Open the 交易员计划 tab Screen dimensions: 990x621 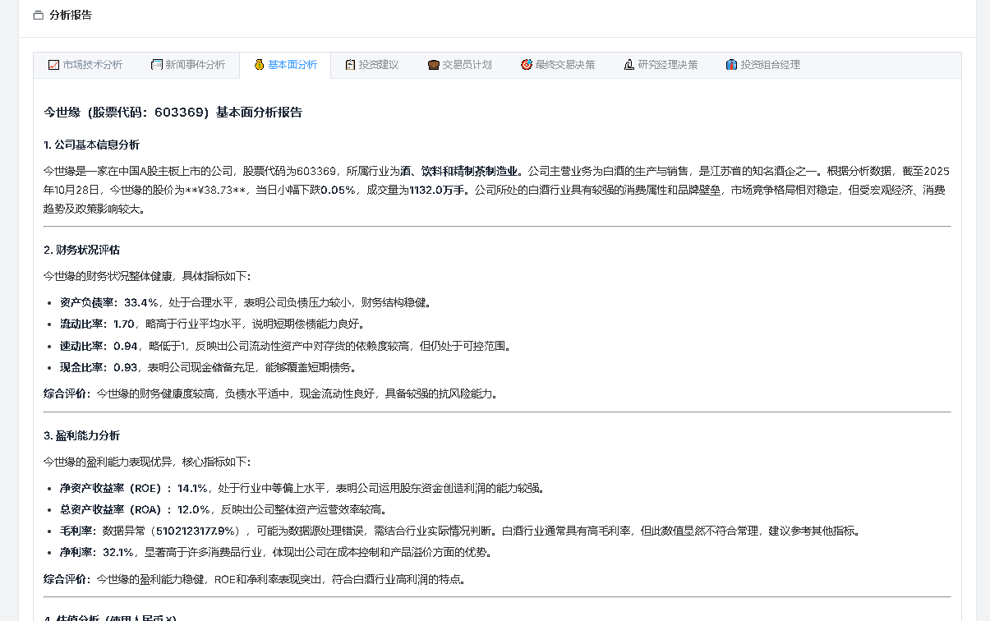pyautogui.click(x=459, y=65)
